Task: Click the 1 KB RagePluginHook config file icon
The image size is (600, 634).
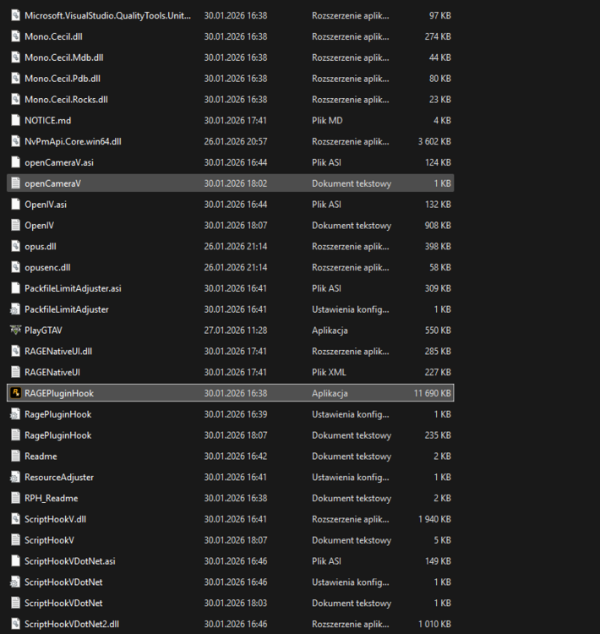Action: [15, 414]
